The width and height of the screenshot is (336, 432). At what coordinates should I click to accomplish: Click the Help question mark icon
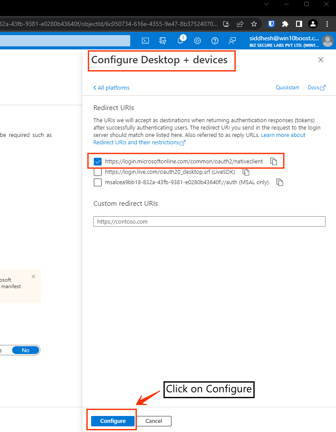pos(214,41)
